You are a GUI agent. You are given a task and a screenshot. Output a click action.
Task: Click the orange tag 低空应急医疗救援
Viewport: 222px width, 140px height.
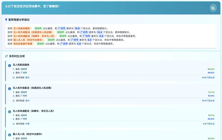point(23,44)
